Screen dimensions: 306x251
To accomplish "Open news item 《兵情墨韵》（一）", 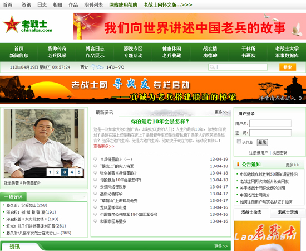I will pos(116,160).
